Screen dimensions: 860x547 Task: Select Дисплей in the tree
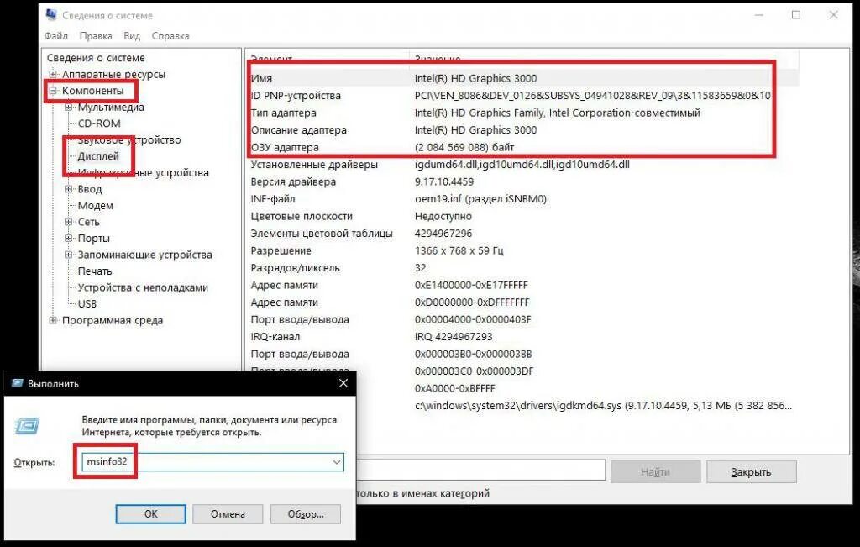point(98,155)
